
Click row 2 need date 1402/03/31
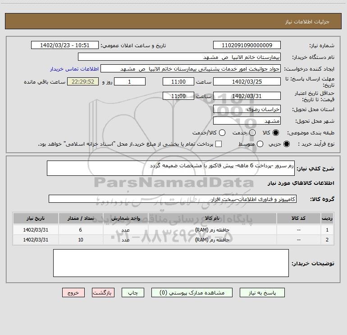(x=36, y=240)
